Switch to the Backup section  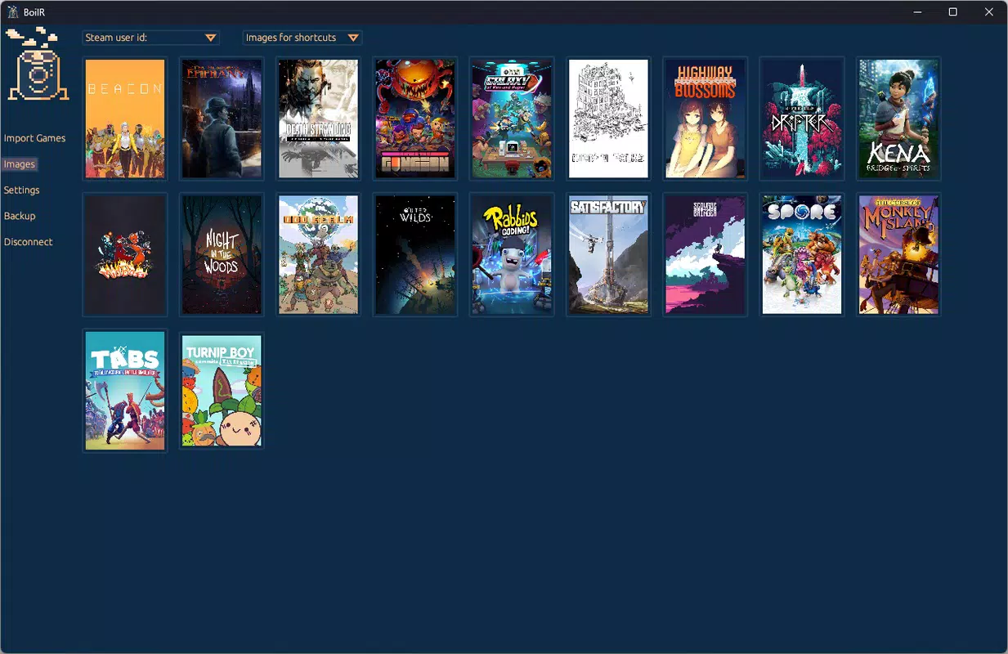coord(20,216)
